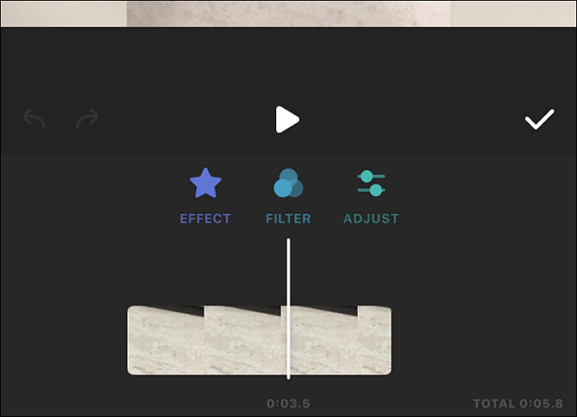
Task: Click the video preview area at top
Action: [x=288, y=13]
